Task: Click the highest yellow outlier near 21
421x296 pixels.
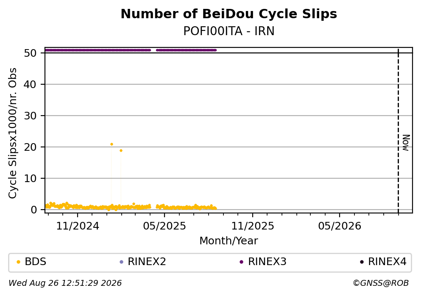Action: click(112, 144)
